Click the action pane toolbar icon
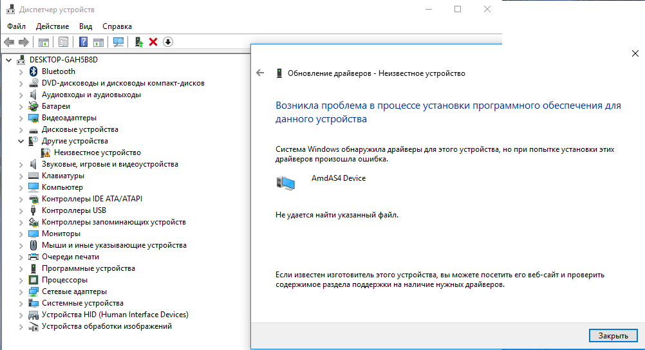This screenshot has height=350, width=645. [x=98, y=42]
